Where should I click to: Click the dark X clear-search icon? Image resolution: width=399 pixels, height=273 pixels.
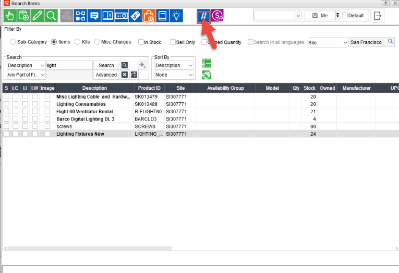click(125, 75)
